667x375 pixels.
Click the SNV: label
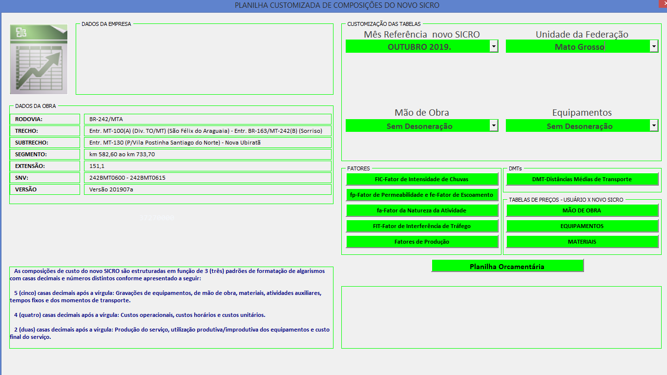point(45,178)
